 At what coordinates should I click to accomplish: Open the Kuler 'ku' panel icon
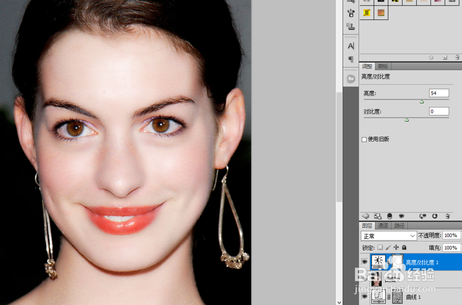coord(351,79)
